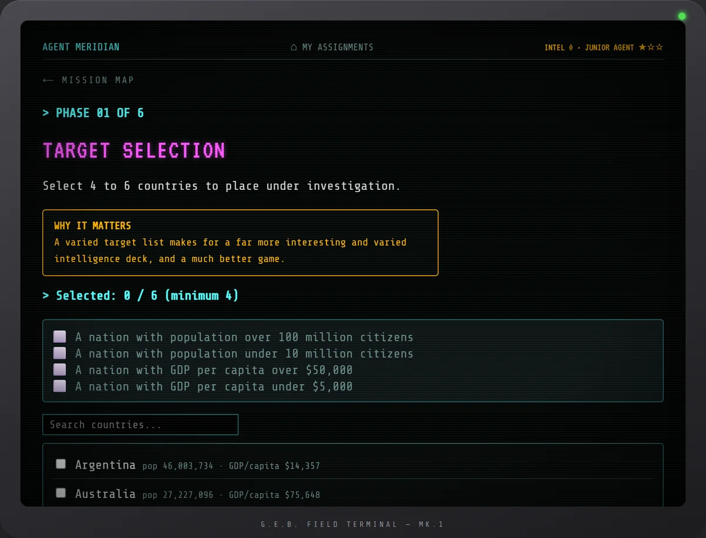Click the back arrow before Mission Map
706x538 pixels.
[48, 80]
